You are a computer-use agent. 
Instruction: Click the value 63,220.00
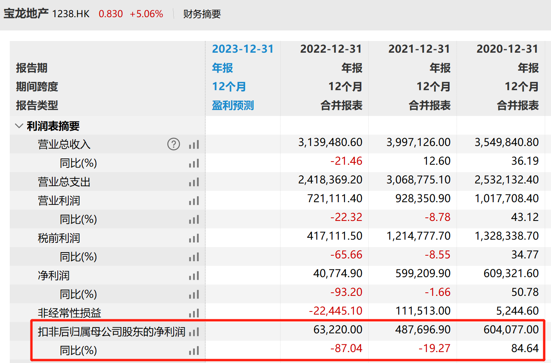pyautogui.click(x=338, y=329)
